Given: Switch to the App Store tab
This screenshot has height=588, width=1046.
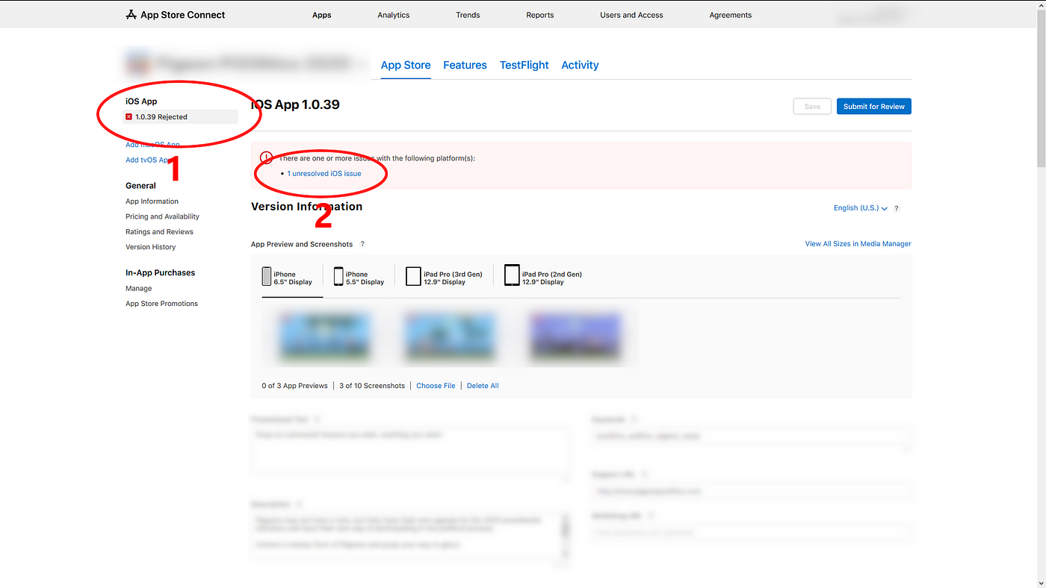Looking at the screenshot, I should (x=406, y=65).
